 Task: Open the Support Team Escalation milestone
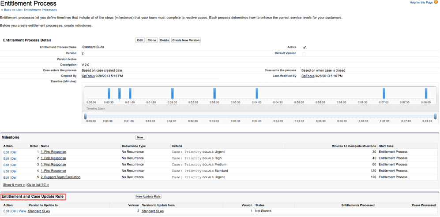coord(60,177)
